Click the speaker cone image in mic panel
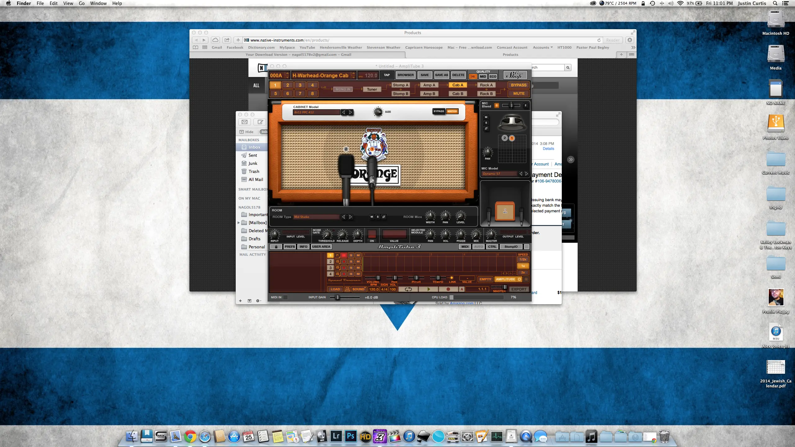Viewport: 795px width, 447px height. click(x=512, y=123)
